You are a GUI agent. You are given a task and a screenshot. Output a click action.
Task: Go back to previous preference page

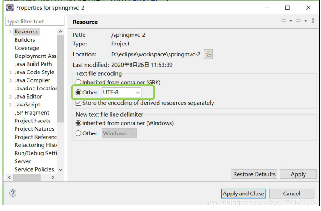pyautogui.click(x=283, y=21)
